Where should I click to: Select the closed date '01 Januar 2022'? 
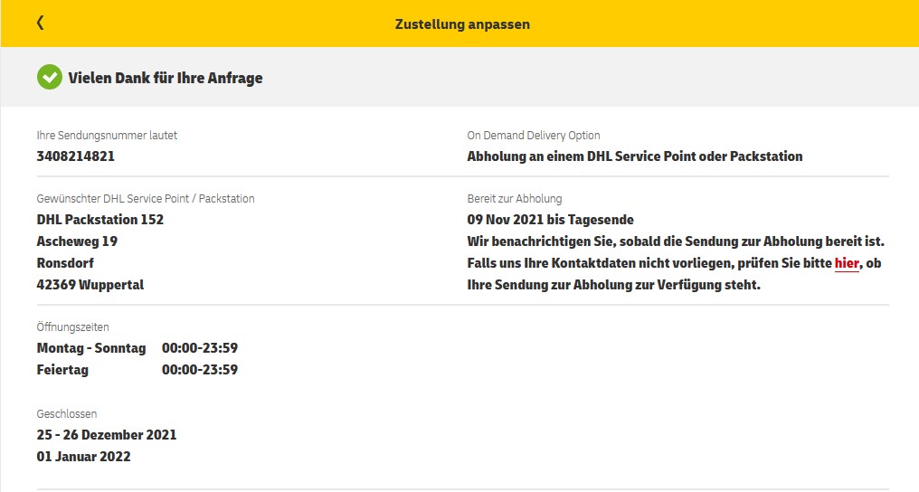coord(84,456)
